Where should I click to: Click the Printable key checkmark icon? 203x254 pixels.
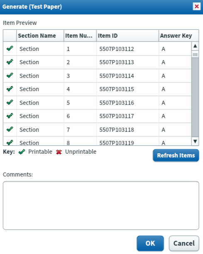click(22, 152)
